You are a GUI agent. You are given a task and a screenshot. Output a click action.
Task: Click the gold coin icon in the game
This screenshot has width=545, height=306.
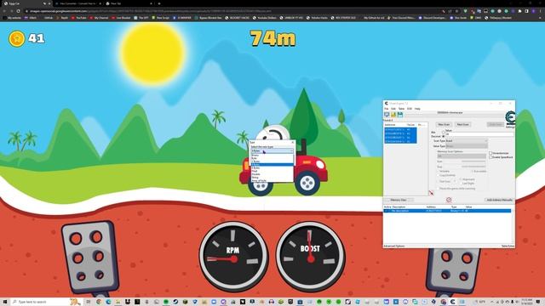point(17,38)
